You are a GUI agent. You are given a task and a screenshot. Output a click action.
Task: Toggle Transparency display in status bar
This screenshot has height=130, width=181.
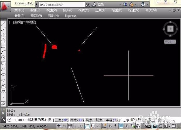click(x=121, y=126)
